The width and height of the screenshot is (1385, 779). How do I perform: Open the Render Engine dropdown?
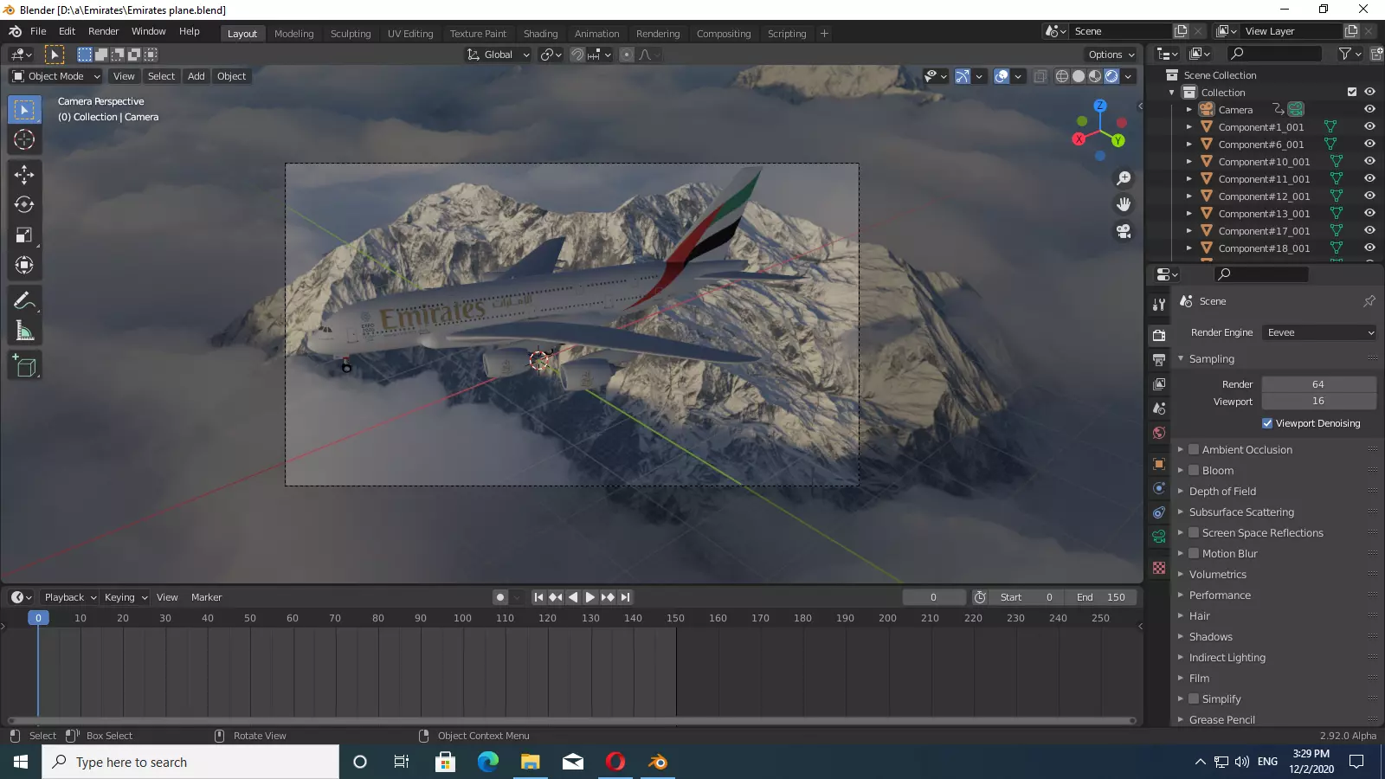click(1319, 333)
